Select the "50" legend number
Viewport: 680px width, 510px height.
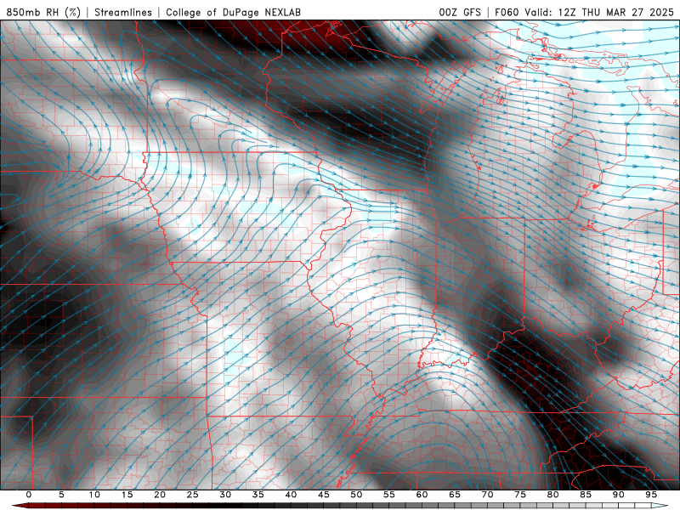pos(356,495)
